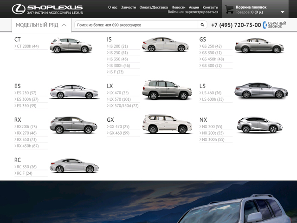297x223 pixels.
Task: Click the зарегистрироваться link
Action: pyautogui.click(x=202, y=12)
